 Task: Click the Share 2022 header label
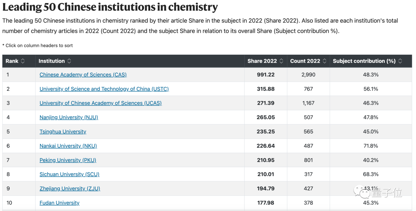pyautogui.click(x=262, y=61)
